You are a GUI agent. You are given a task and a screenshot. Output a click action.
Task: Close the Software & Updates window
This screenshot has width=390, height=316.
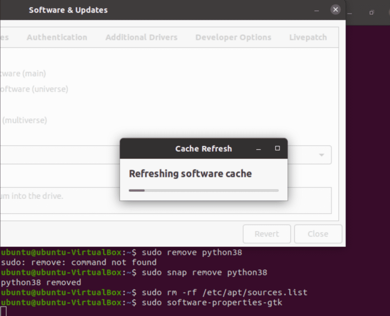[x=335, y=10]
